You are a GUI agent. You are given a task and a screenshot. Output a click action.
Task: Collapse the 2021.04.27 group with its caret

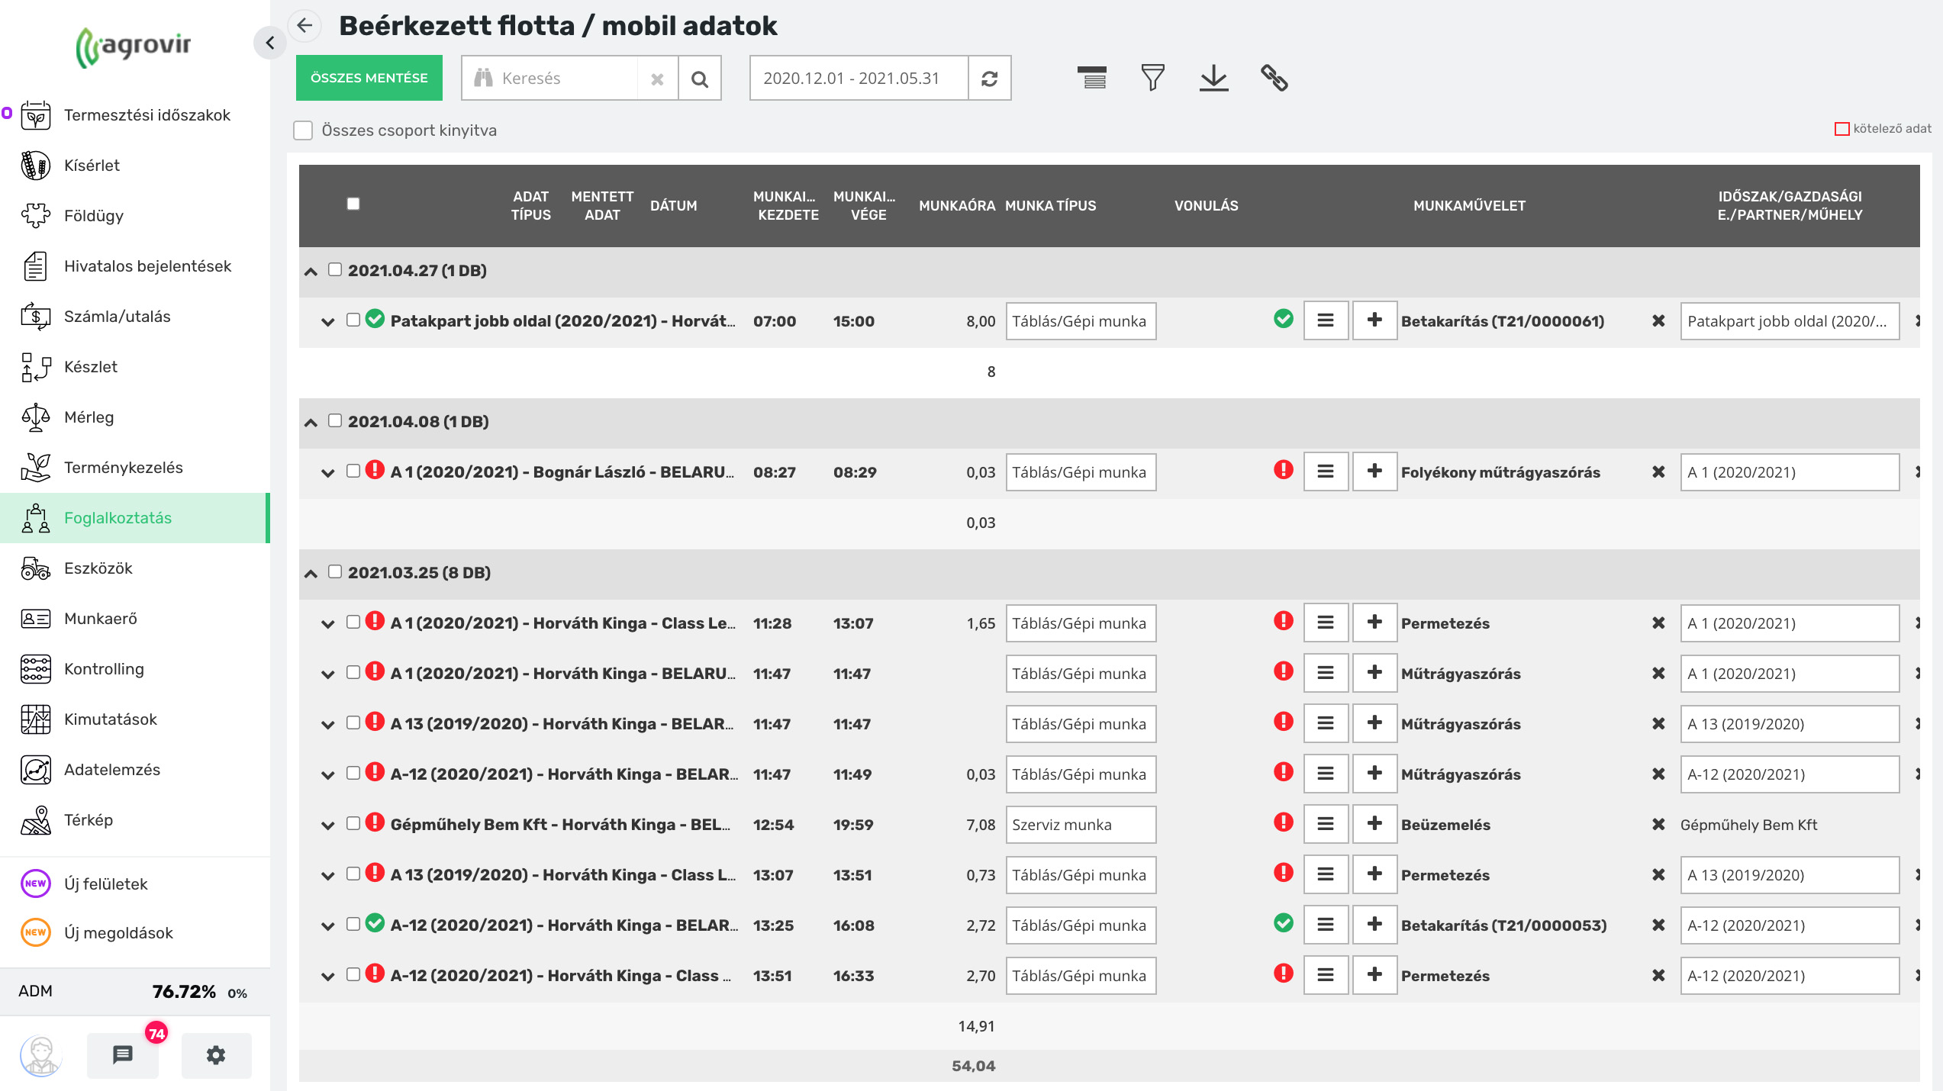311,272
